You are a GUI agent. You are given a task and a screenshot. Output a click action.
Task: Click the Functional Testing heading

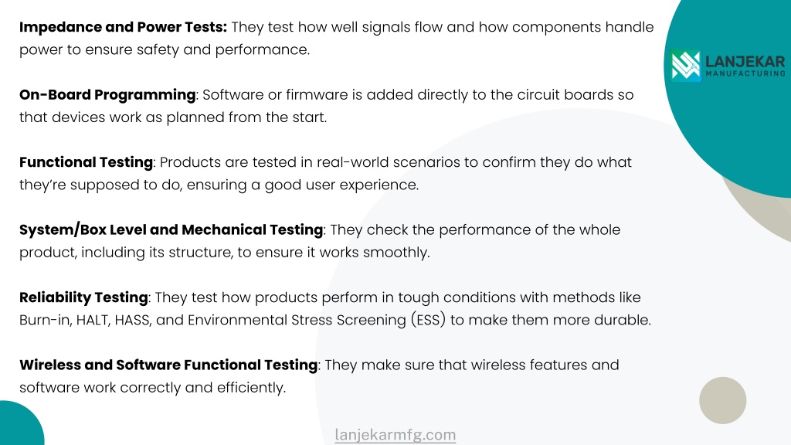click(x=87, y=162)
